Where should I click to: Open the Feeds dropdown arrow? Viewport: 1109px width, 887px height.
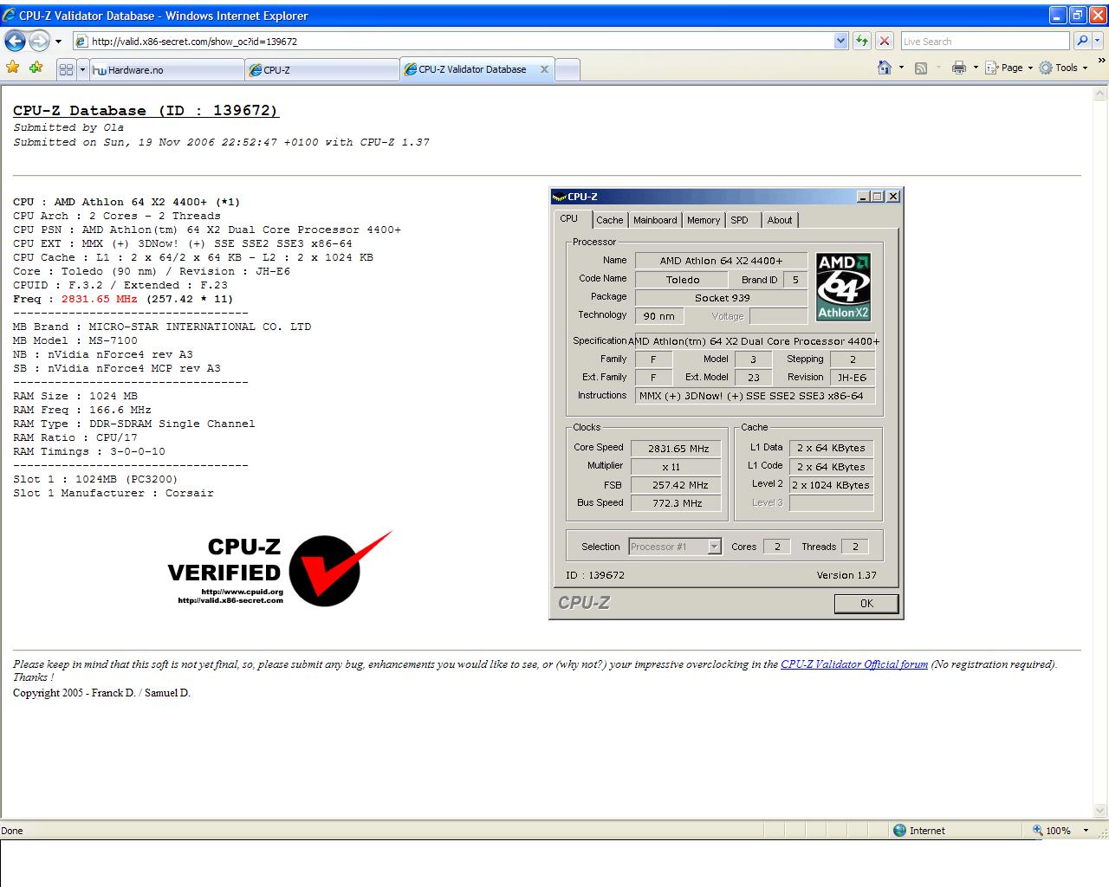938,68
